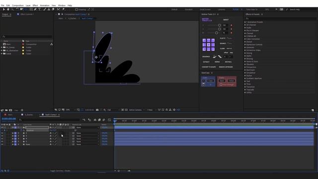The image size is (318, 179).
Task: Open the File menu
Action: click(x=2, y=5)
